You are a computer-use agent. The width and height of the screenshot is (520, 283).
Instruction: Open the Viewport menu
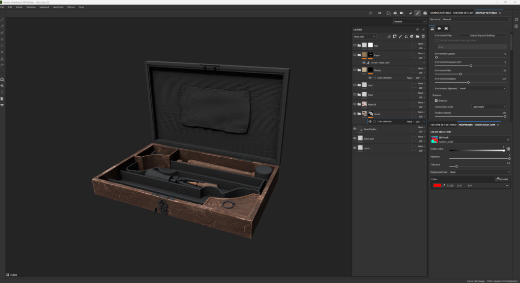click(44, 7)
